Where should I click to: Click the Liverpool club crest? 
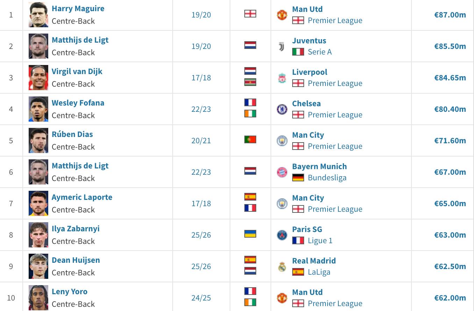(x=282, y=78)
